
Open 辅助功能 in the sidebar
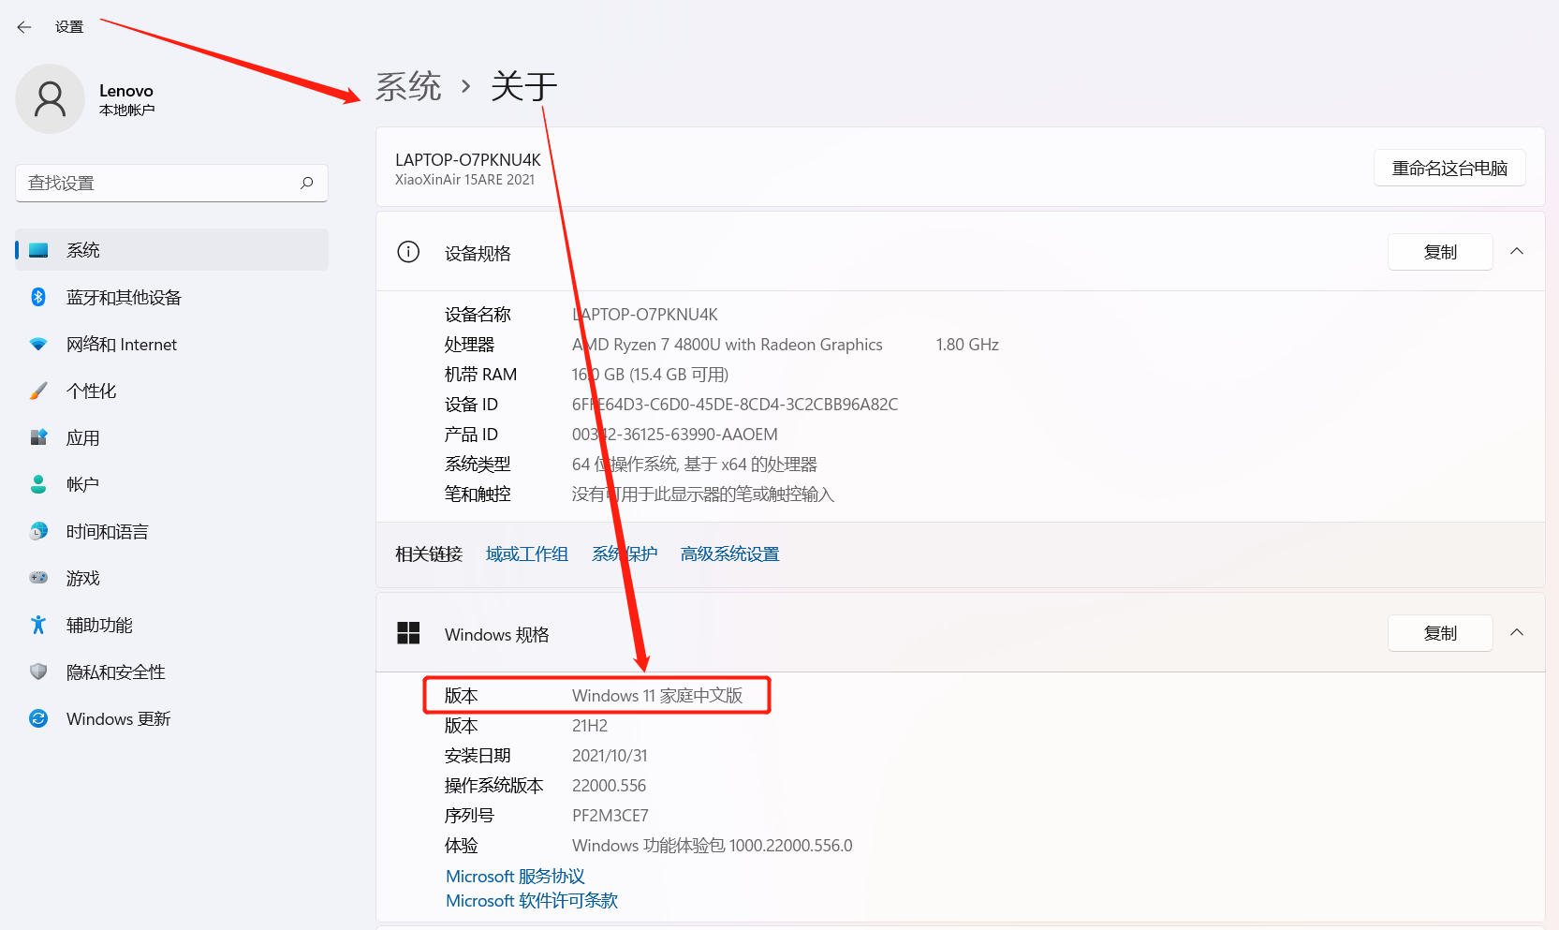171,625
